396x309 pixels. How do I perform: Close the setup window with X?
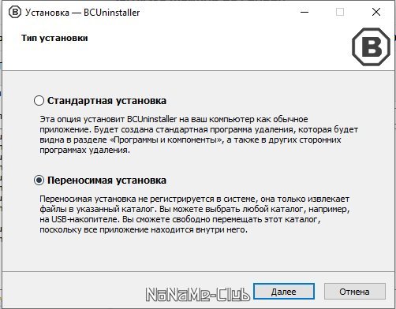(376, 12)
